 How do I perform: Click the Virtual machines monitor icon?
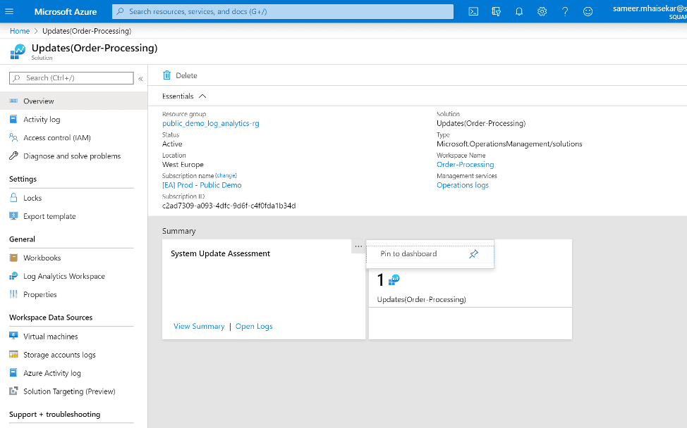(13, 336)
